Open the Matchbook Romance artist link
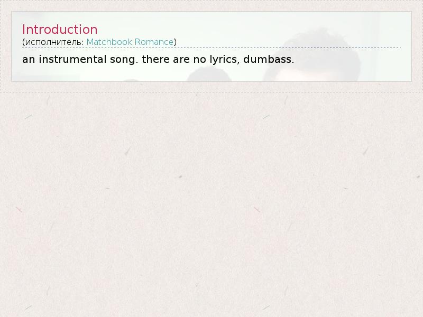 click(x=130, y=42)
